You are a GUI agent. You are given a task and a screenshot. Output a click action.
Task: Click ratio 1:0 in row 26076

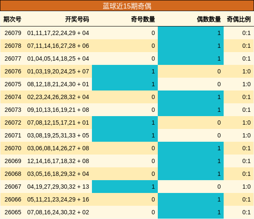click(x=246, y=71)
